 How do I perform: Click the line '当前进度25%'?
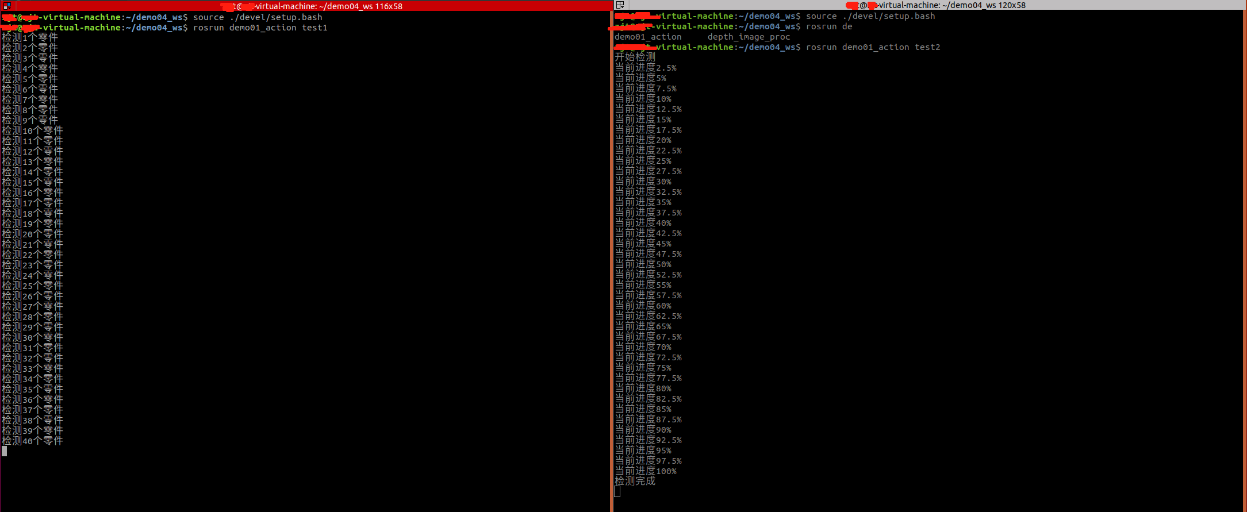(x=643, y=161)
